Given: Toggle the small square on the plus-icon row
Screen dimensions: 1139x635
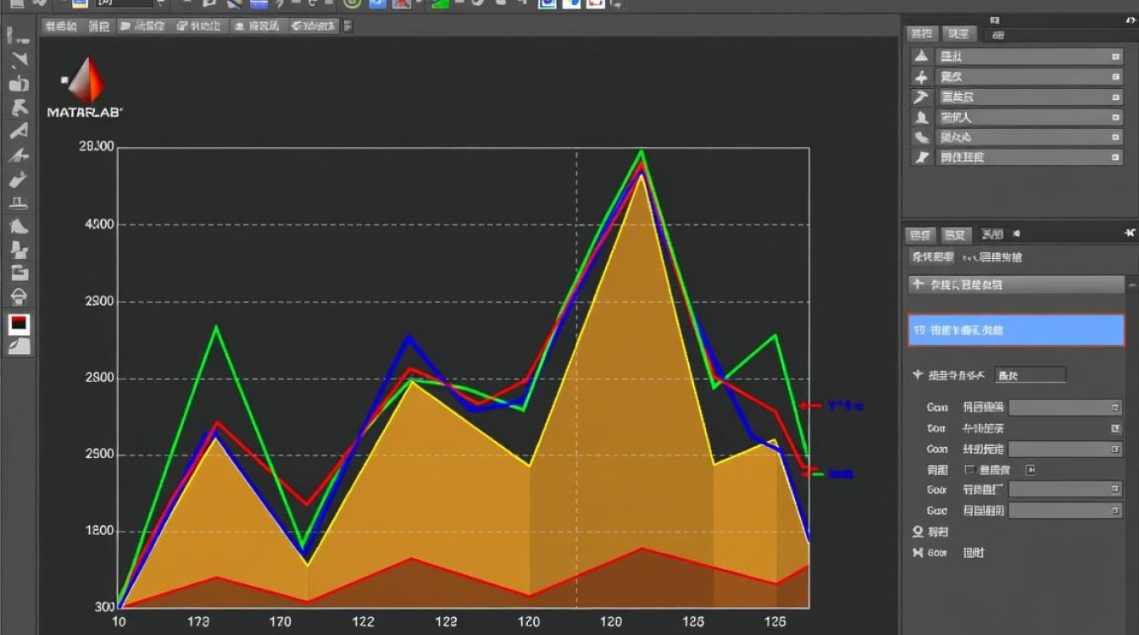Looking at the screenshot, I should tap(1115, 77).
